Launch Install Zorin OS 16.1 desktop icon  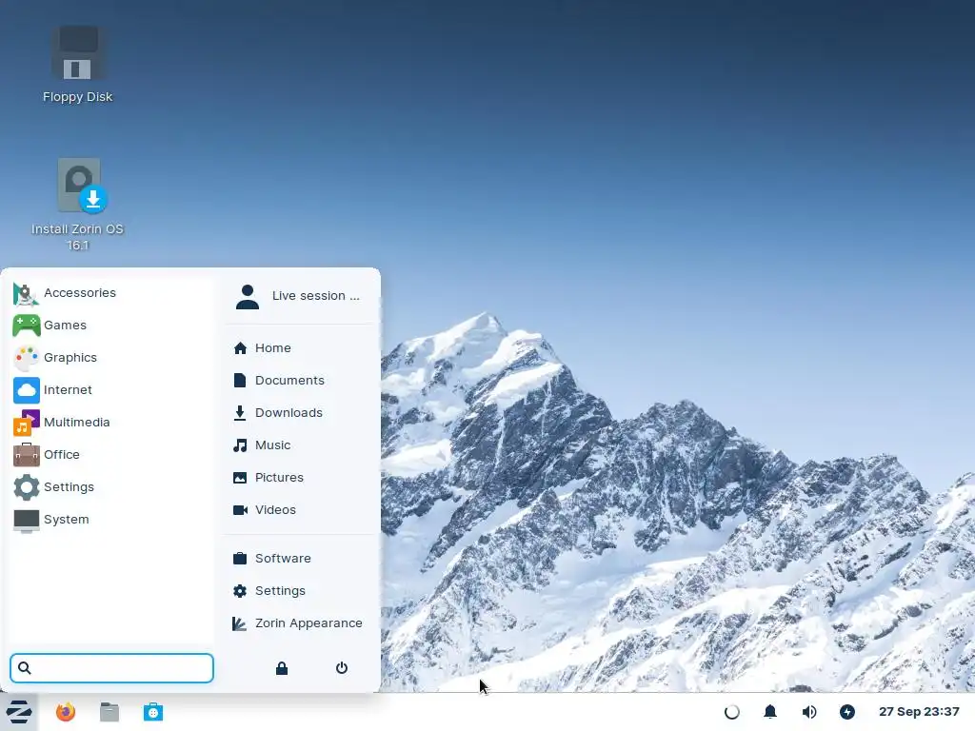point(78,205)
